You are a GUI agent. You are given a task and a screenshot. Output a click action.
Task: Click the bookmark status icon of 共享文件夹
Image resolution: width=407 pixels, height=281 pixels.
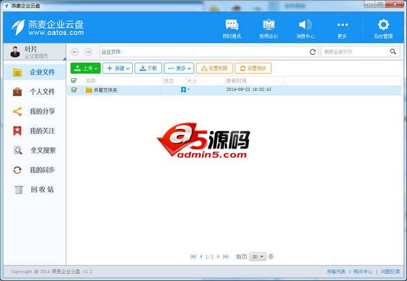(183, 90)
